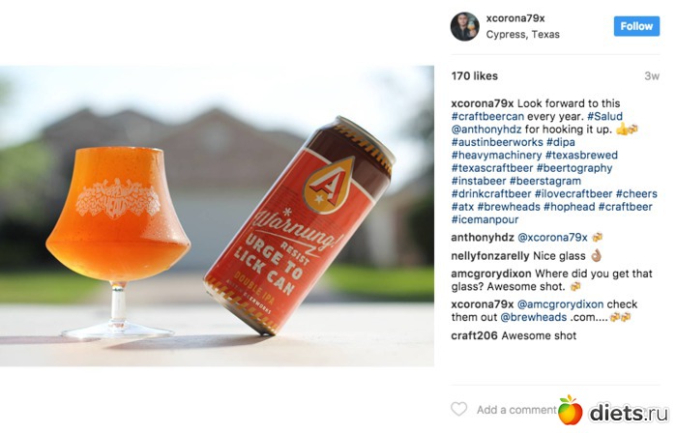Screen dimensions: 676x433
Task: Click the @brewheads mention link
Action: pyautogui.click(x=533, y=317)
